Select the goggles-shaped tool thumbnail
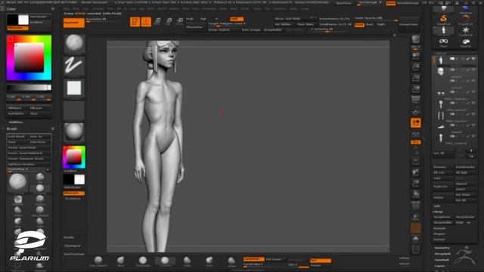 pos(444,42)
